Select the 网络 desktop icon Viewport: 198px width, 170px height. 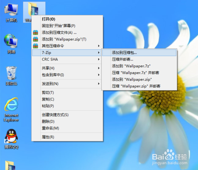point(11,44)
